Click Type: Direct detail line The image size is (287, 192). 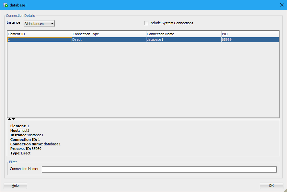20,153
